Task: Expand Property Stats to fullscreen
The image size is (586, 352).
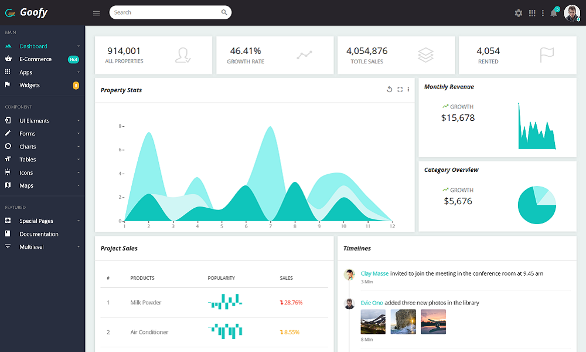Action: (x=400, y=90)
